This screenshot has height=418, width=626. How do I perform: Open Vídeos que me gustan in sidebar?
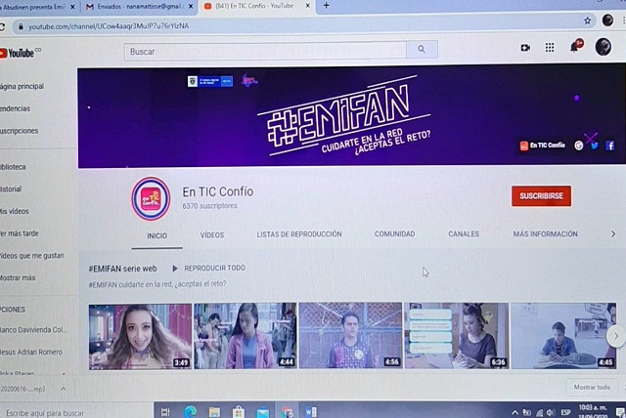(x=32, y=256)
